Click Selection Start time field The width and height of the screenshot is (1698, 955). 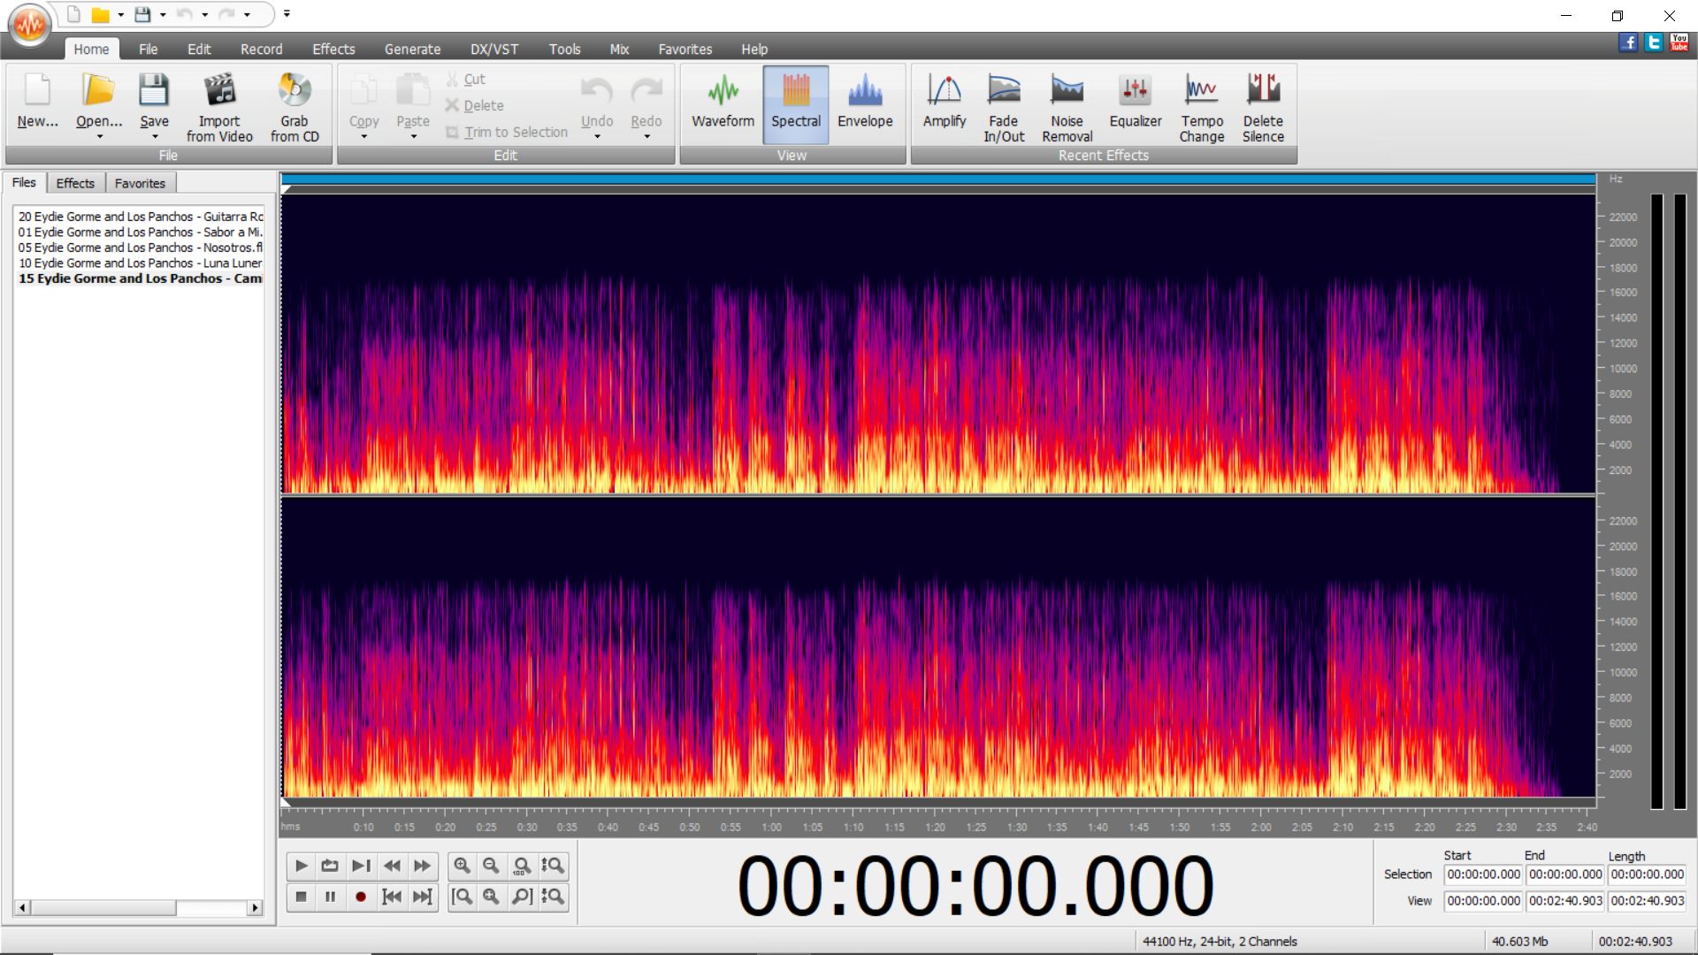(x=1483, y=875)
